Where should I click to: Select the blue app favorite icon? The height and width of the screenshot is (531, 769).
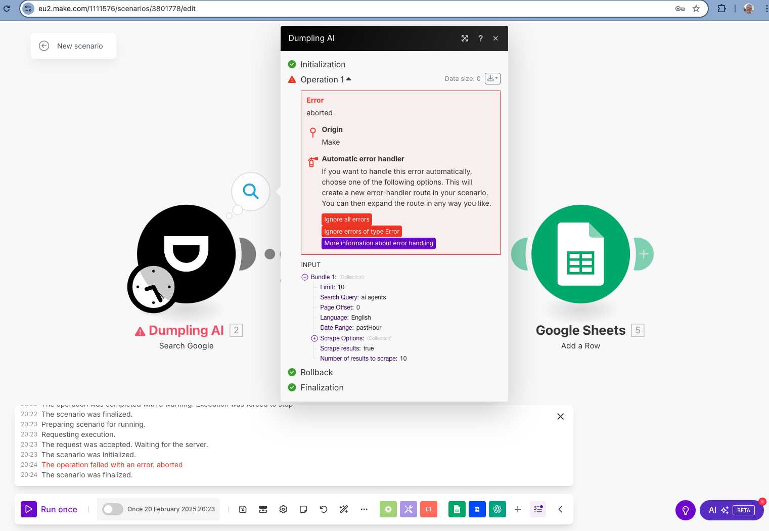pos(477,509)
